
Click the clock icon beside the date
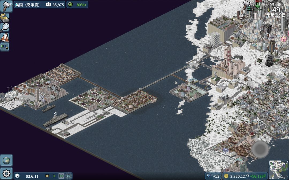(17, 176)
